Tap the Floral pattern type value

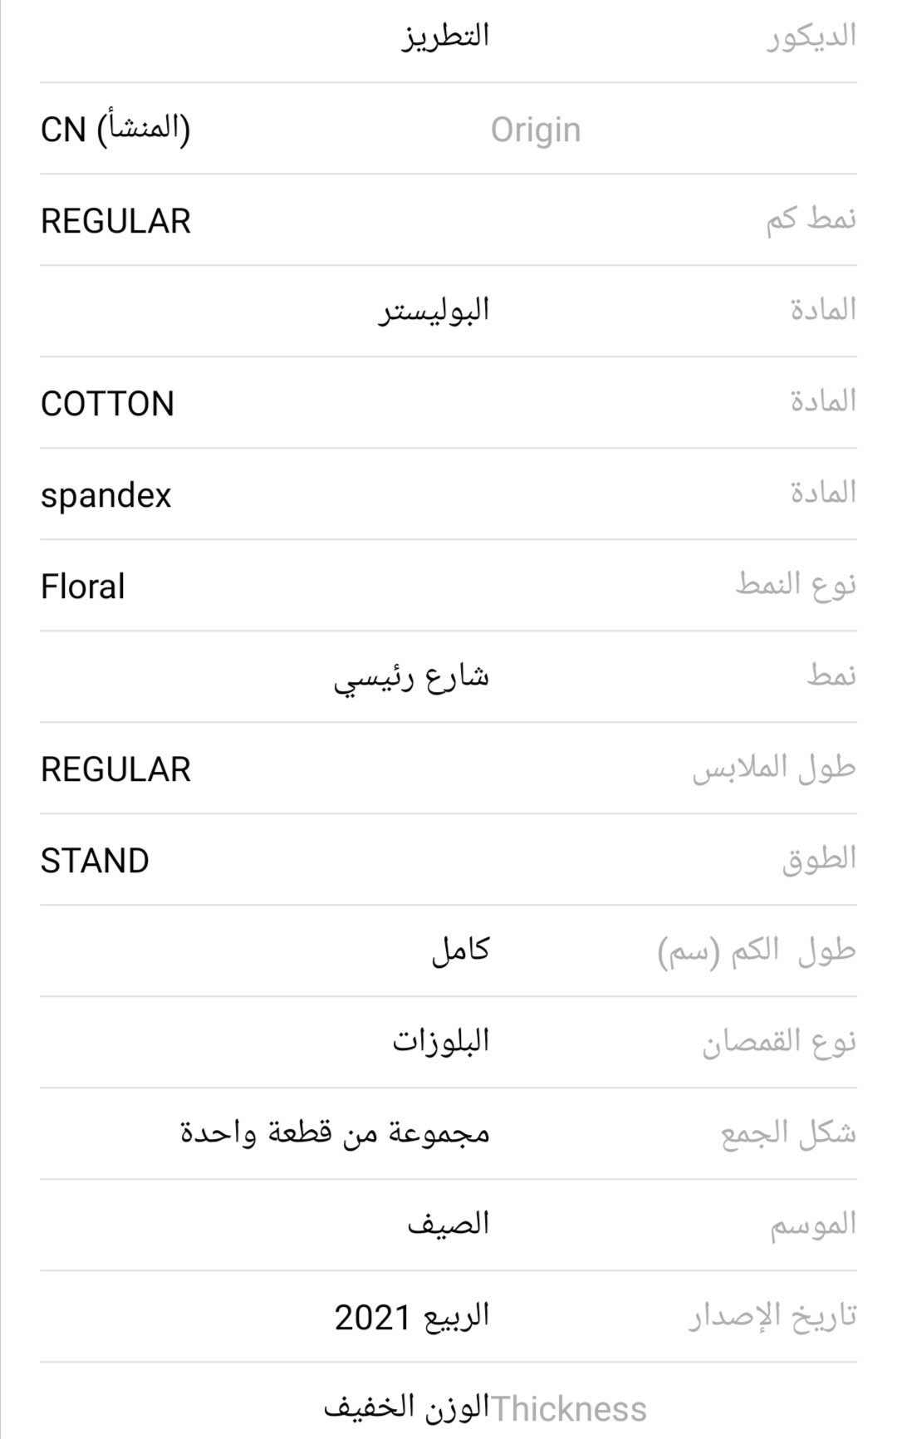pyautogui.click(x=83, y=587)
